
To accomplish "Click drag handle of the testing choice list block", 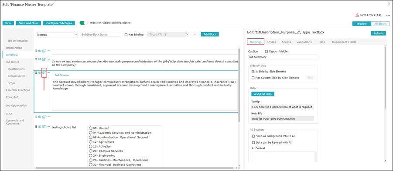I will point(36,127).
